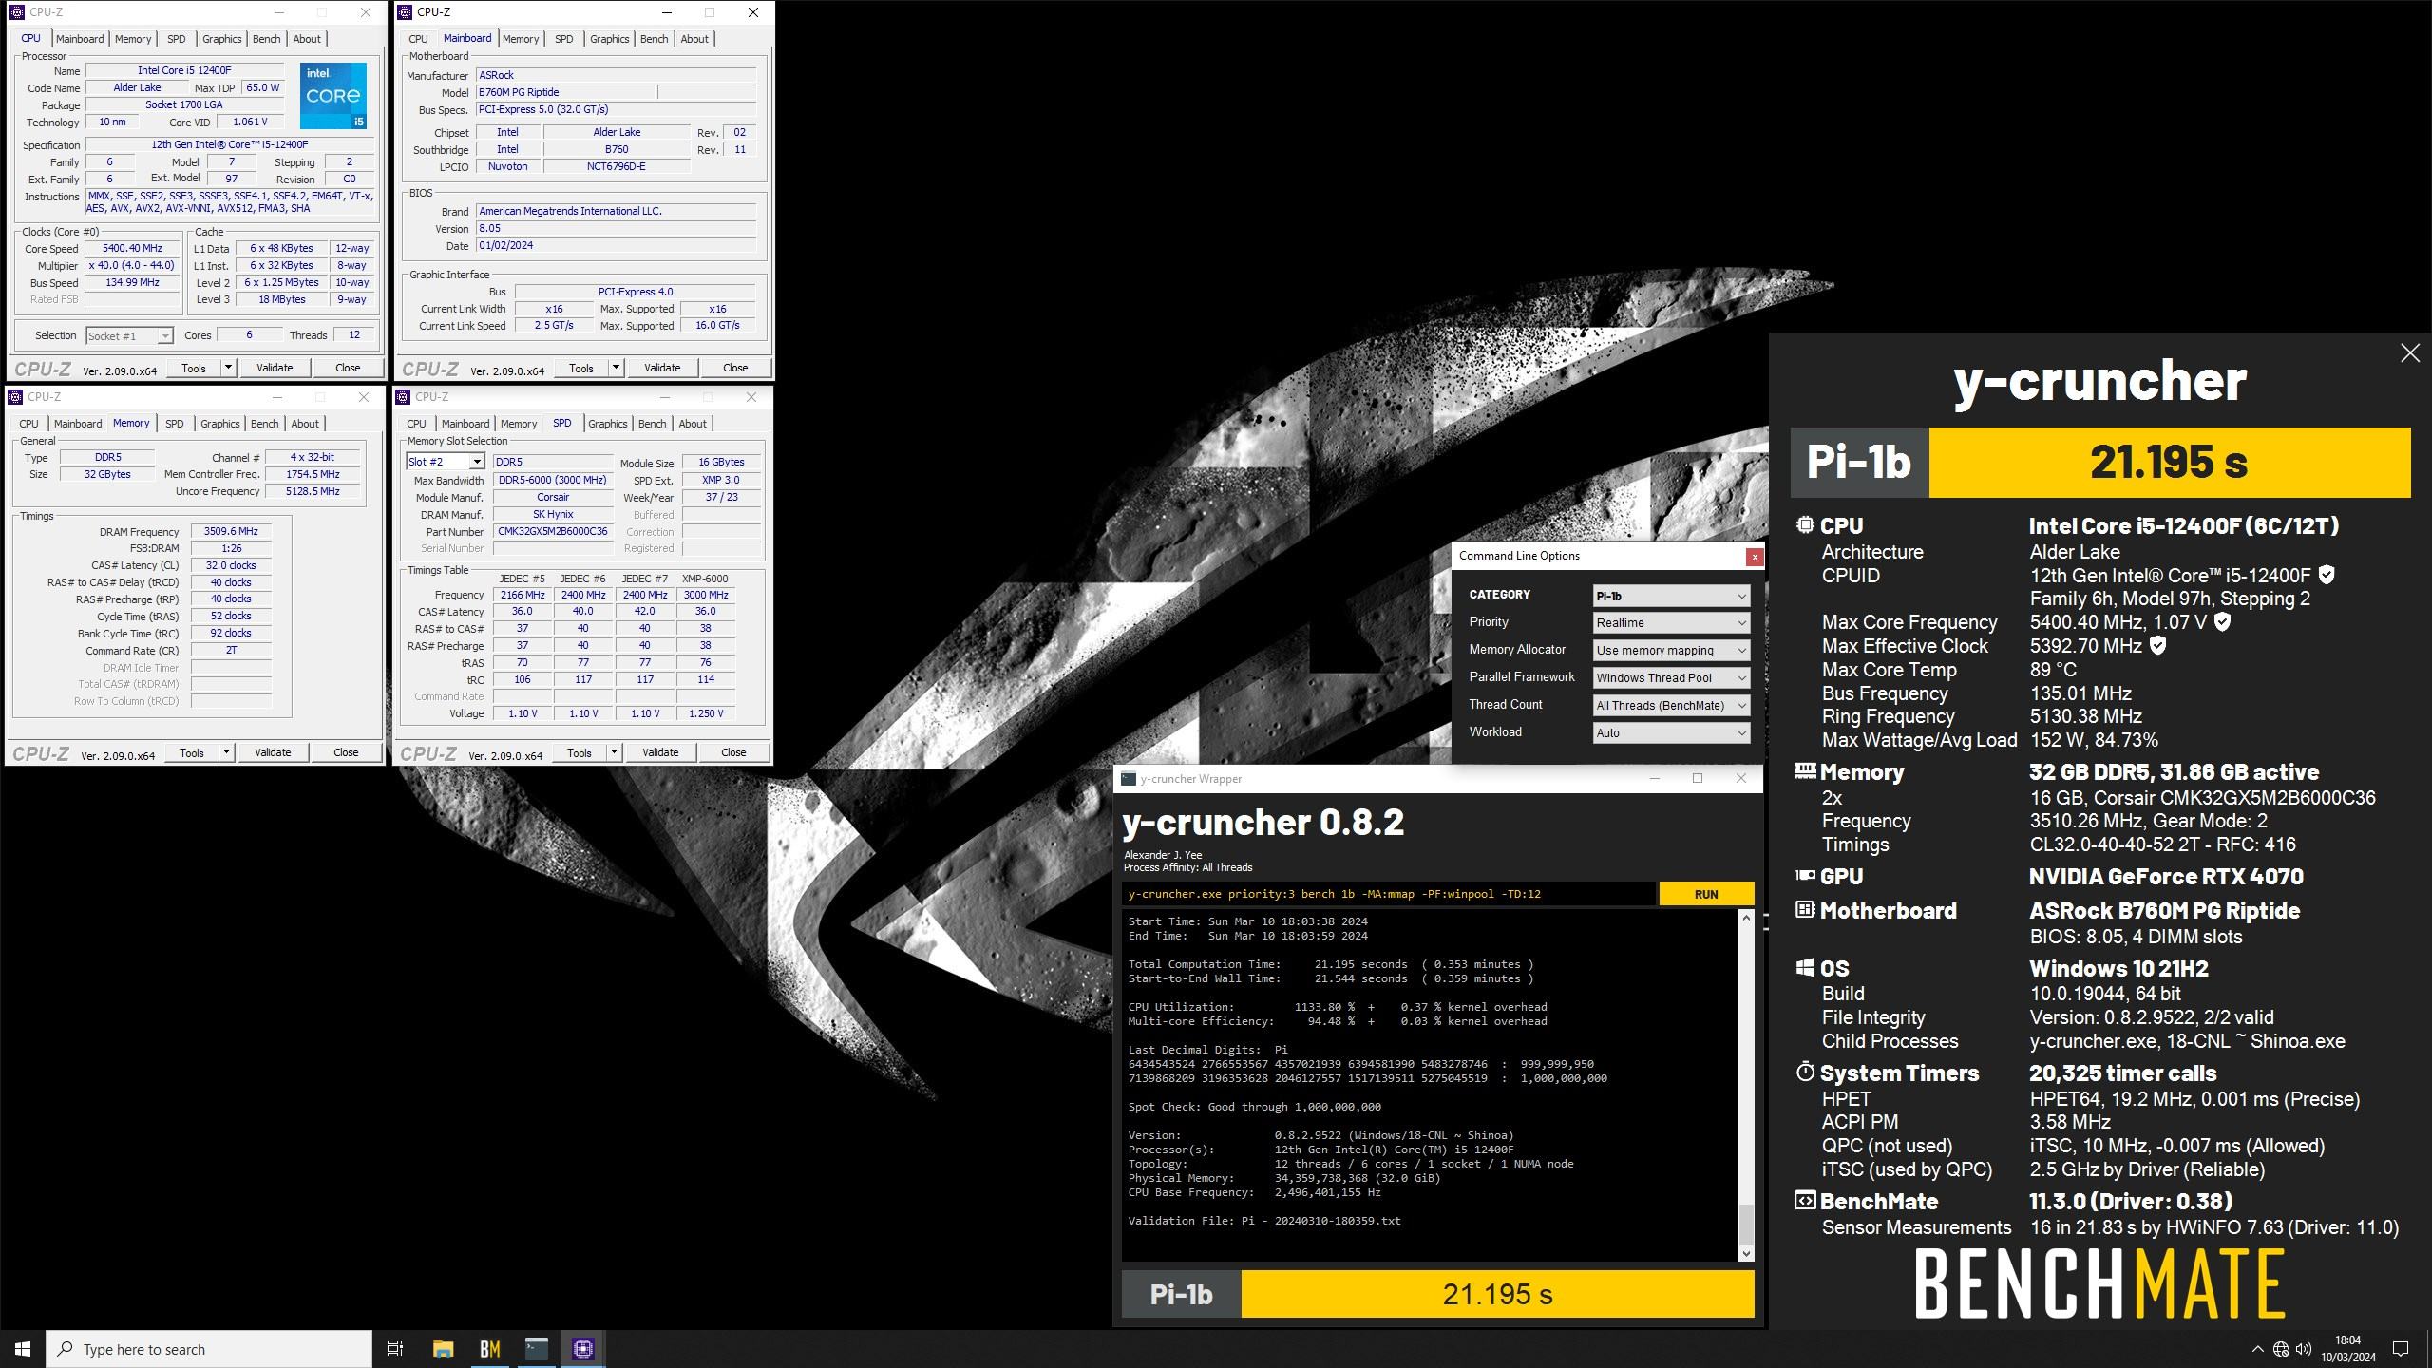Open About tab in CPU-Z SPD window

pyautogui.click(x=693, y=424)
